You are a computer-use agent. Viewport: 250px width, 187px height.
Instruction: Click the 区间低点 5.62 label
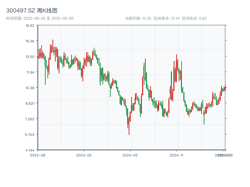[194, 18]
